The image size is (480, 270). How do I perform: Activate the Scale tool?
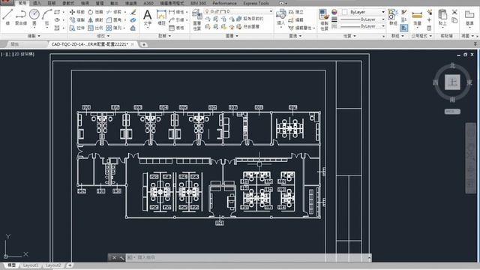point(95,28)
